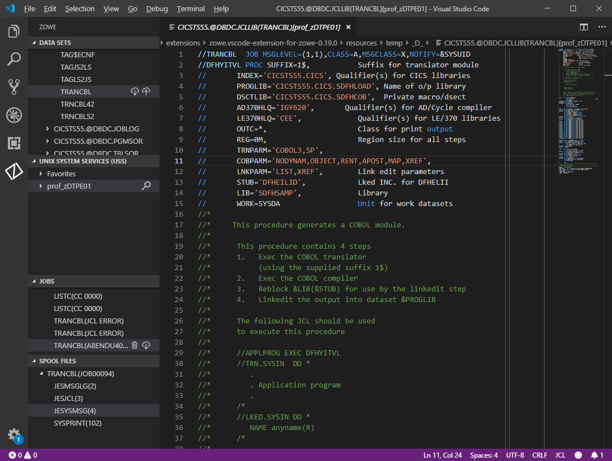Open the Selection menu
Screen dimensions: 612x461
(x=80, y=9)
